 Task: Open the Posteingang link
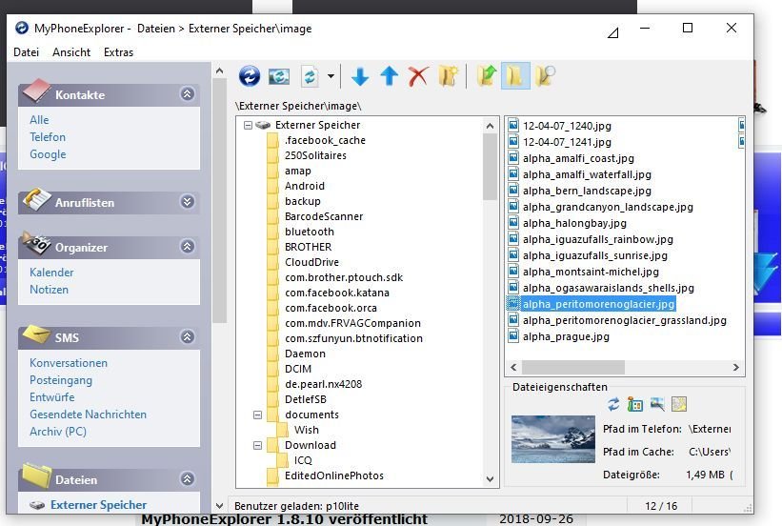pyautogui.click(x=61, y=380)
